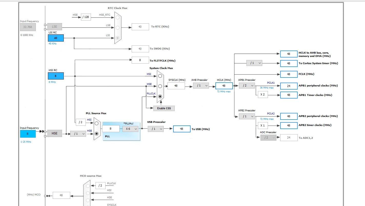Open the PLLMul X 6 dropdown
Image resolution: width=365 pixels, height=206 pixels.
click(130, 129)
